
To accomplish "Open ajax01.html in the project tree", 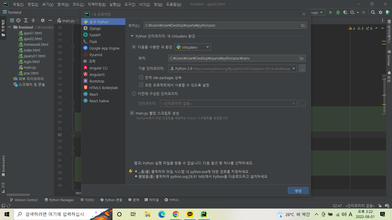I will point(32,33).
